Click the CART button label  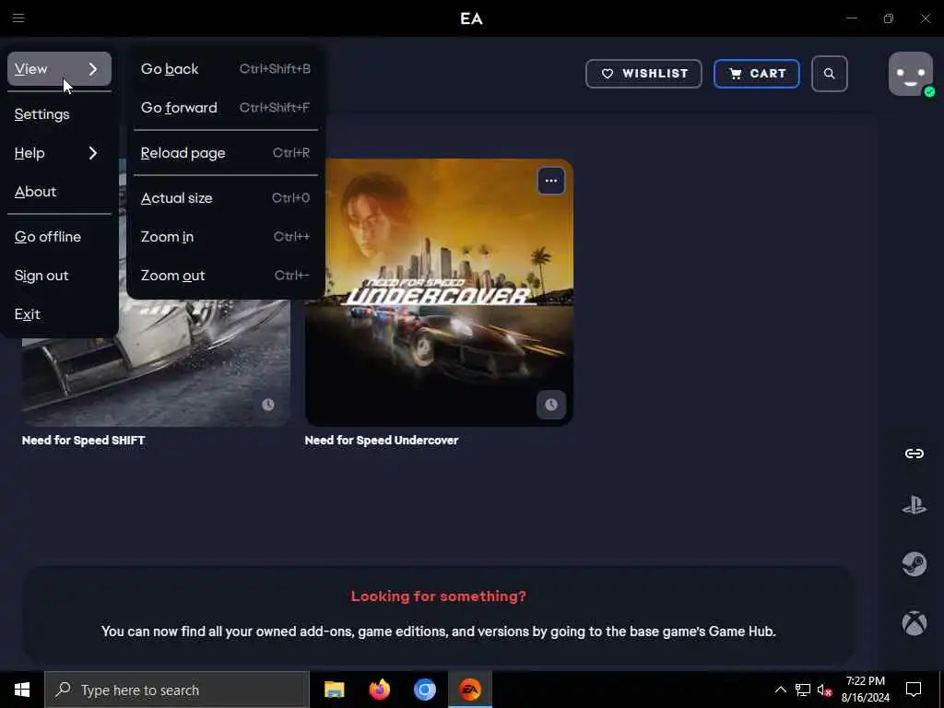pos(768,74)
